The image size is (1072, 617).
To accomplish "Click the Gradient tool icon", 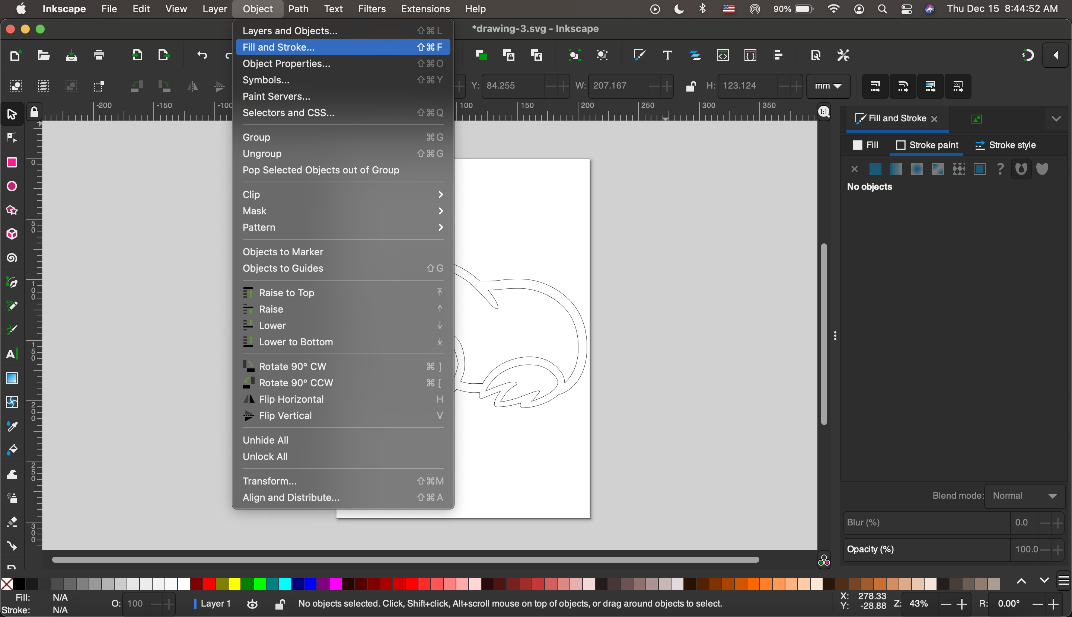I will coord(12,379).
